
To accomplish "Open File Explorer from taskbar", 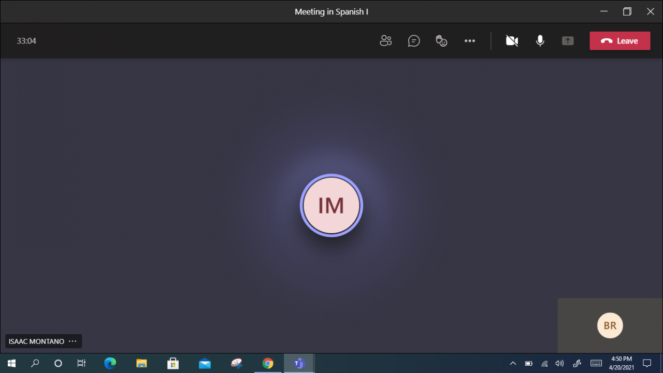I will [141, 363].
